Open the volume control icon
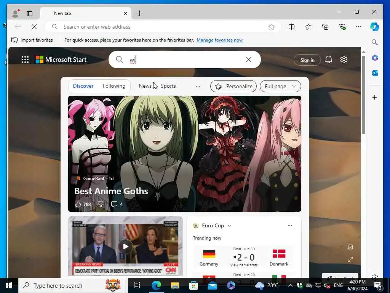 point(326,285)
